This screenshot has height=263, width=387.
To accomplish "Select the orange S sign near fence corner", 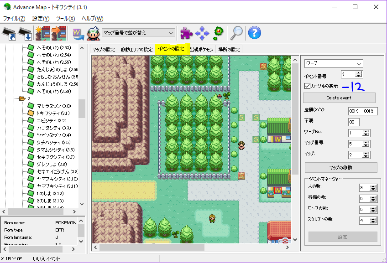I will 241,176.
